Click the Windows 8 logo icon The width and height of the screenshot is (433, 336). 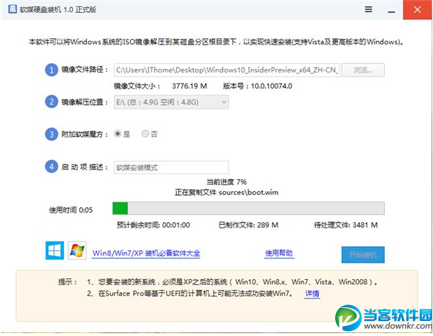click(x=55, y=250)
